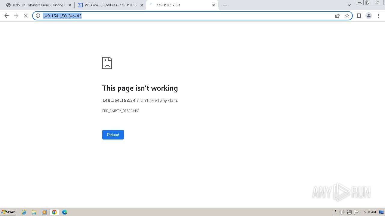Go back to the previous page

coord(7,16)
